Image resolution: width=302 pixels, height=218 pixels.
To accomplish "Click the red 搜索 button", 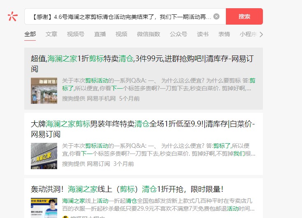I will coord(244,16).
